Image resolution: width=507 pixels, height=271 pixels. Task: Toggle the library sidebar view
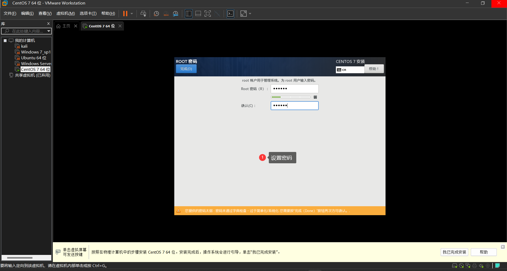pyautogui.click(x=189, y=14)
